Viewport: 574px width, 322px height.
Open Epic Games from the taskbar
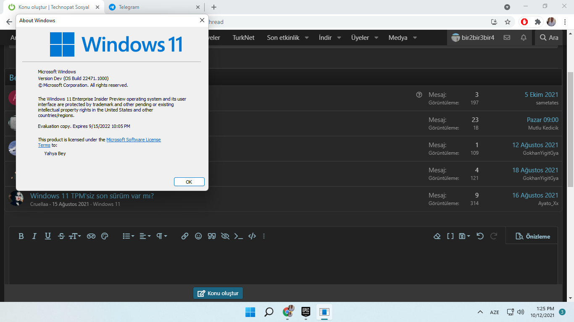tap(305, 312)
